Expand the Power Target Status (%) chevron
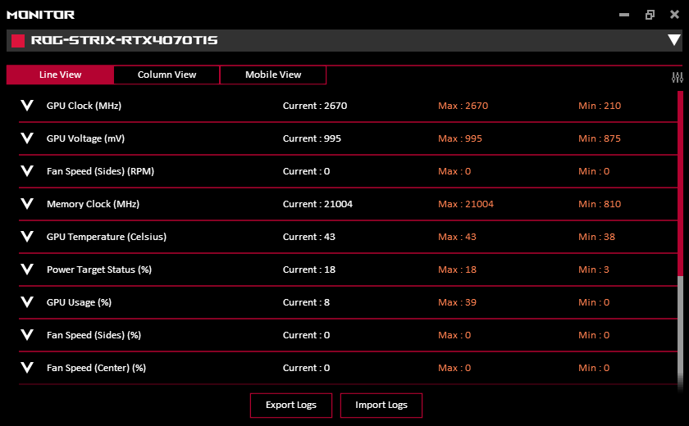 (x=27, y=269)
